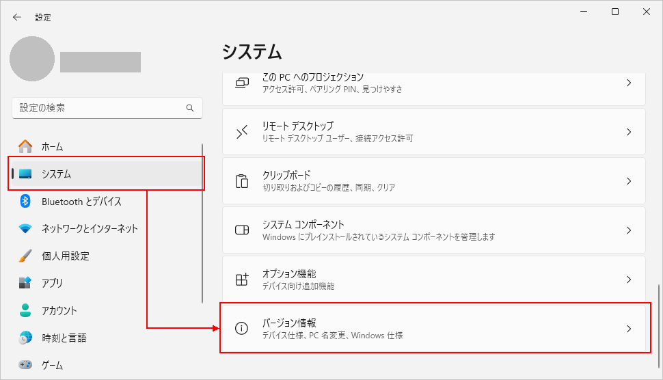
Task: Open アカウント category
Action: 107,310
